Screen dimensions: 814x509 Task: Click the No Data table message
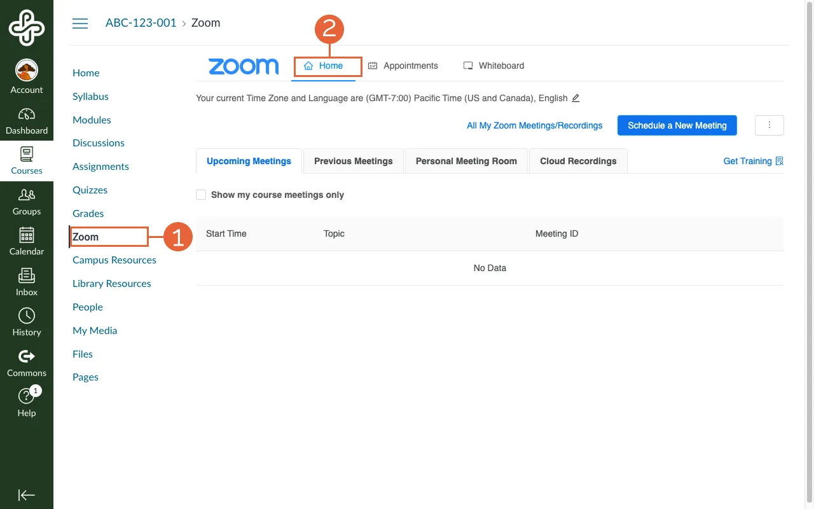[x=490, y=268]
